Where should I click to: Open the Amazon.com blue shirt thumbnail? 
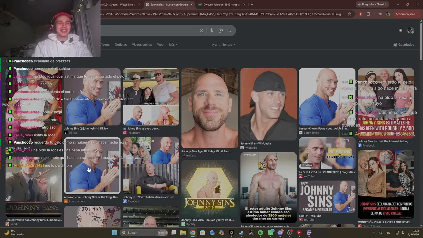pos(92,165)
